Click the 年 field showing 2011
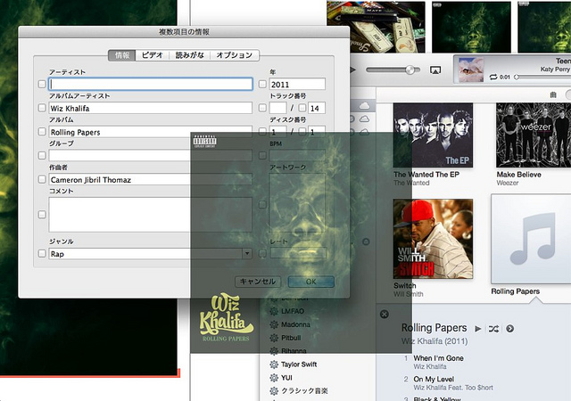This screenshot has height=401, width=571. pos(297,84)
